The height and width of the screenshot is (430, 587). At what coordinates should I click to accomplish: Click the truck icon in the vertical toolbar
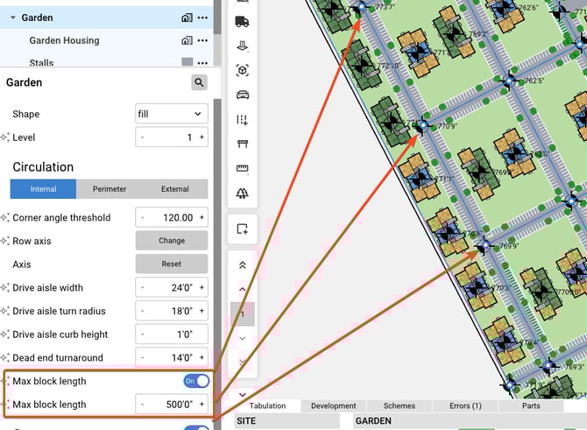243,22
